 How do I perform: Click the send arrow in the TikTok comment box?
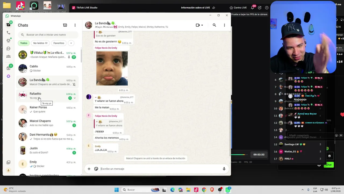click(x=341, y=135)
